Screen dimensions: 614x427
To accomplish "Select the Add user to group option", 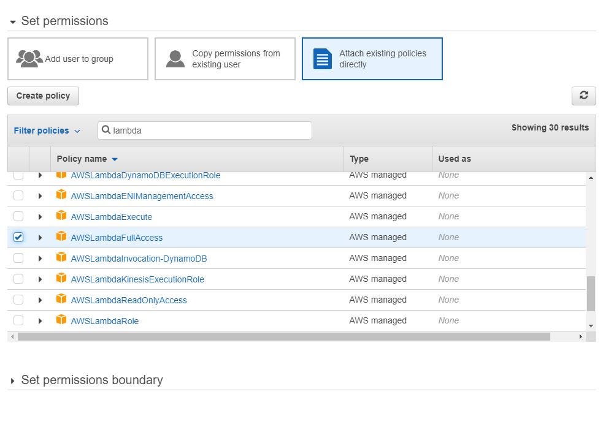I will [78, 59].
